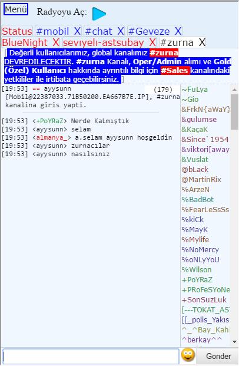Image resolution: width=239 pixels, height=366 pixels.
Task: Switch to the Status tab
Action: click(x=17, y=31)
